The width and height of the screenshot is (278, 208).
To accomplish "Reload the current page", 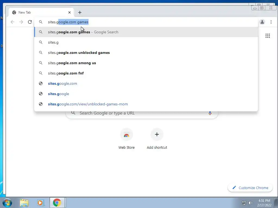I will (30, 22).
